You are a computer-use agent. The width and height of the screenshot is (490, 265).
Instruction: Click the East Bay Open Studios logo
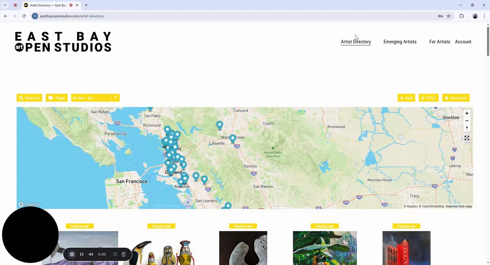click(x=63, y=42)
